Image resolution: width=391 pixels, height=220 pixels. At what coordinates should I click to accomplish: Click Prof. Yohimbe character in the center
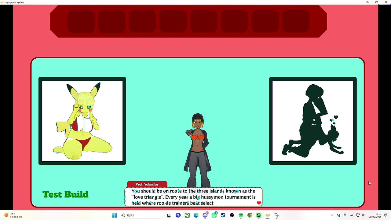[x=198, y=150]
